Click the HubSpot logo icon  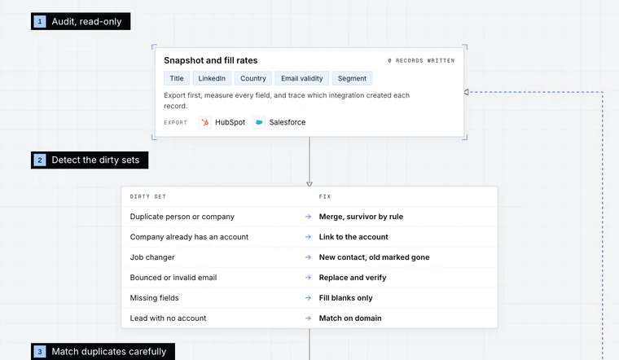[205, 122]
